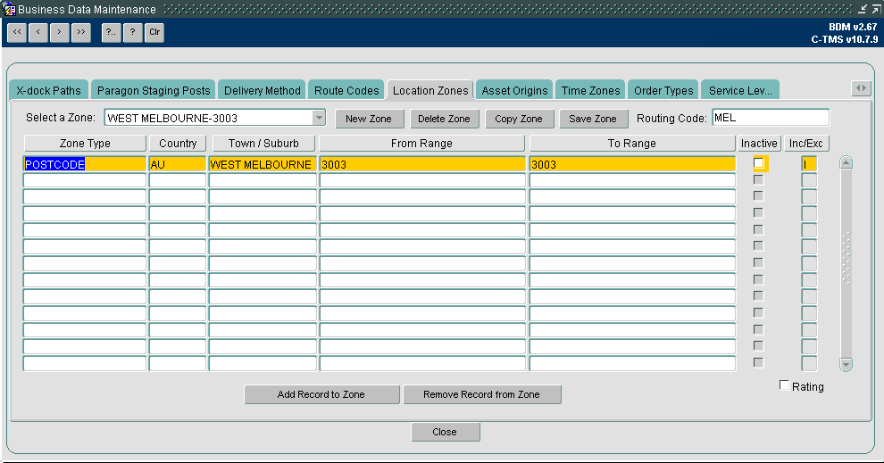Click the AU country cell

(x=178, y=164)
